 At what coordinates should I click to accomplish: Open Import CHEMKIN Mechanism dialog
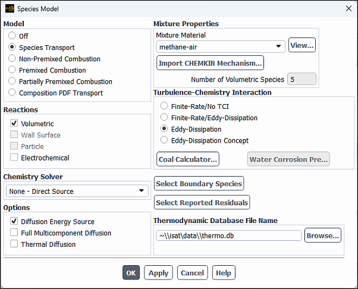pos(210,63)
